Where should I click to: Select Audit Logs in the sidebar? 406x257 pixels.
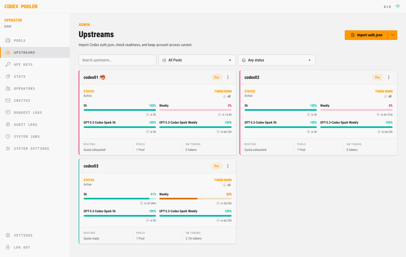(35, 124)
